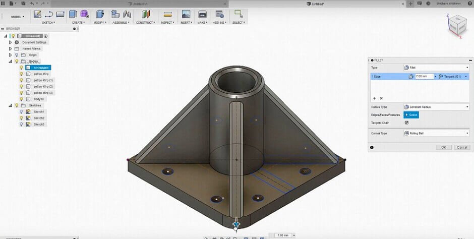This screenshot has height=239, width=474.
Task: Expand the Origin folder node
Action: [x=10, y=55]
